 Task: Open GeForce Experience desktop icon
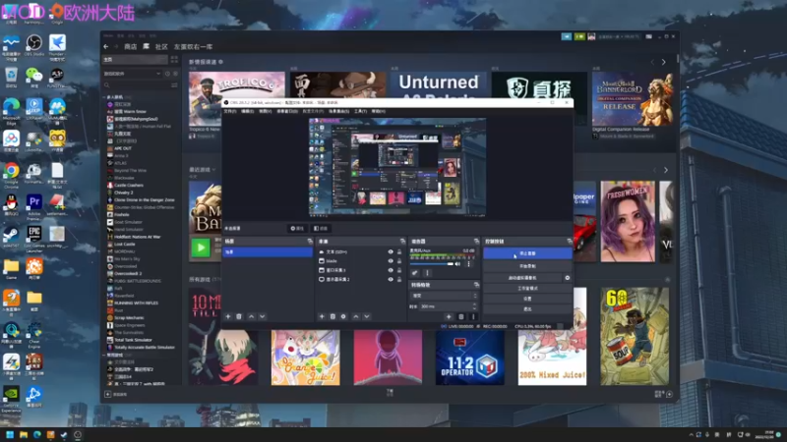(11, 399)
